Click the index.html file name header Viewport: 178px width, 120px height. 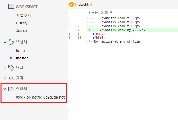pos(84,5)
